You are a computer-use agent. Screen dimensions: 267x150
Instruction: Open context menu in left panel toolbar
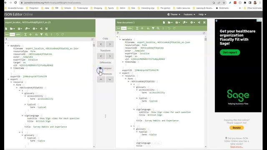[x=51, y=35]
